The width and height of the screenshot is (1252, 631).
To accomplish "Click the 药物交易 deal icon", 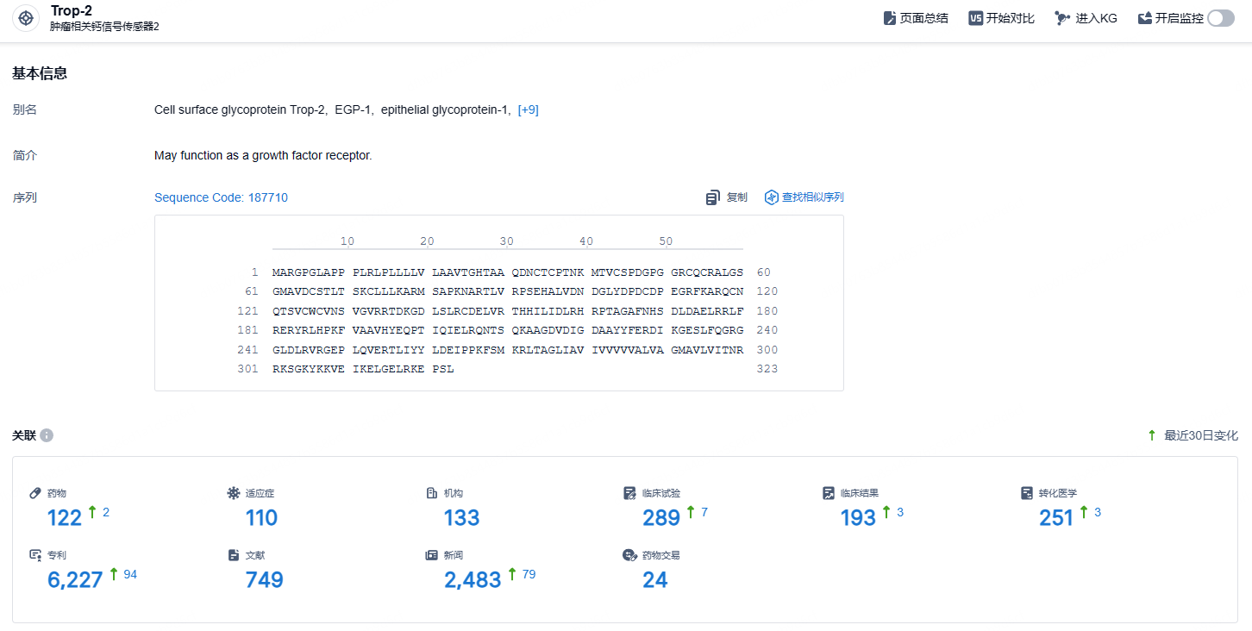I will click(x=629, y=555).
